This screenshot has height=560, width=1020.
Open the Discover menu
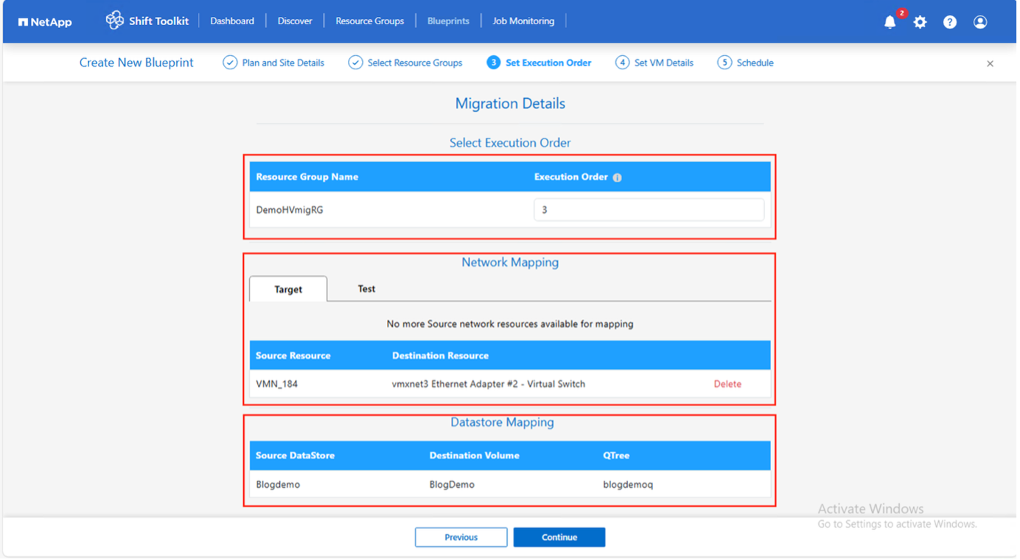[x=295, y=21]
